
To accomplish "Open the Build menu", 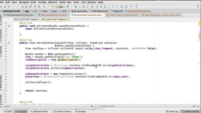I will 62,2.
